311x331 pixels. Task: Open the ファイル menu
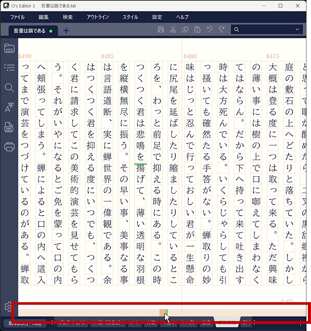17,17
